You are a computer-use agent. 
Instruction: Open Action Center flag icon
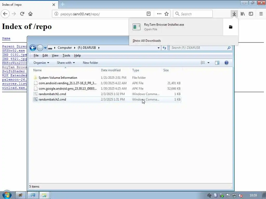[228, 195]
